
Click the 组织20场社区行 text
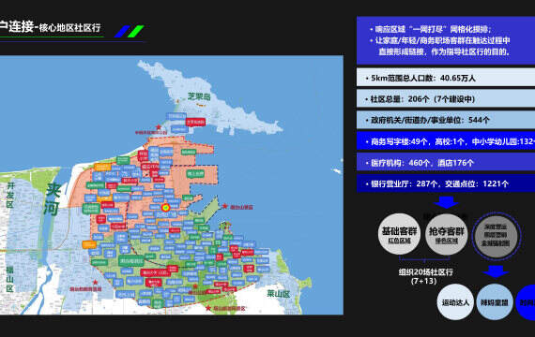point(425,272)
